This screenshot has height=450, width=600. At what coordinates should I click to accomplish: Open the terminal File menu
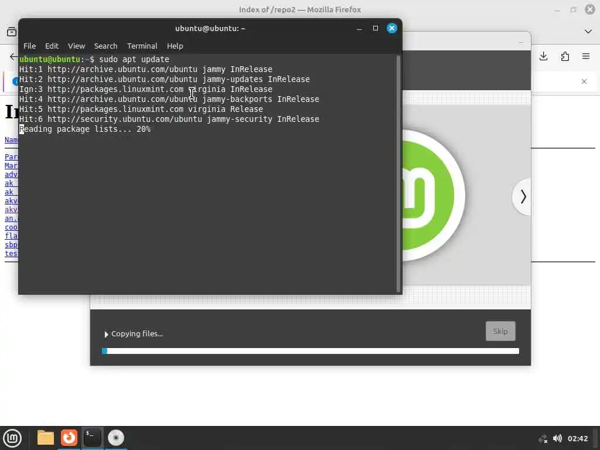[x=29, y=46]
